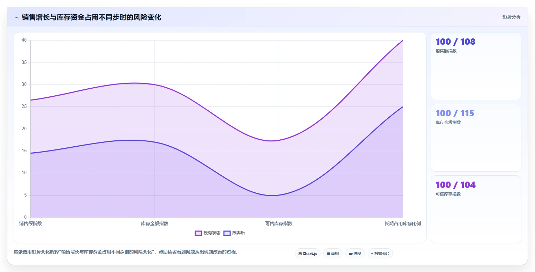Toggle the 改善后 legend item
535x272 pixels.
tap(234, 233)
